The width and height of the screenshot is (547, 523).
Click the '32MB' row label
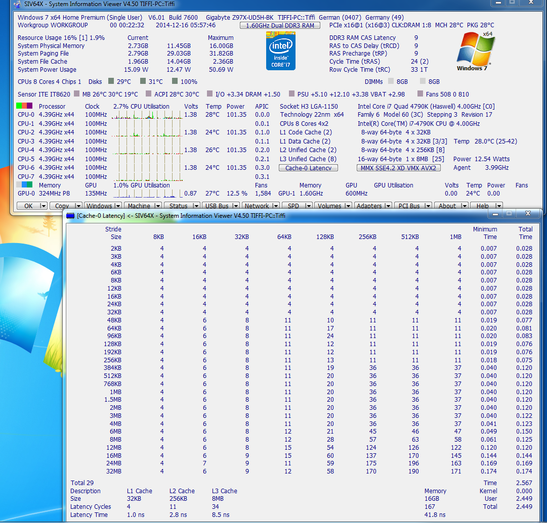point(114,471)
